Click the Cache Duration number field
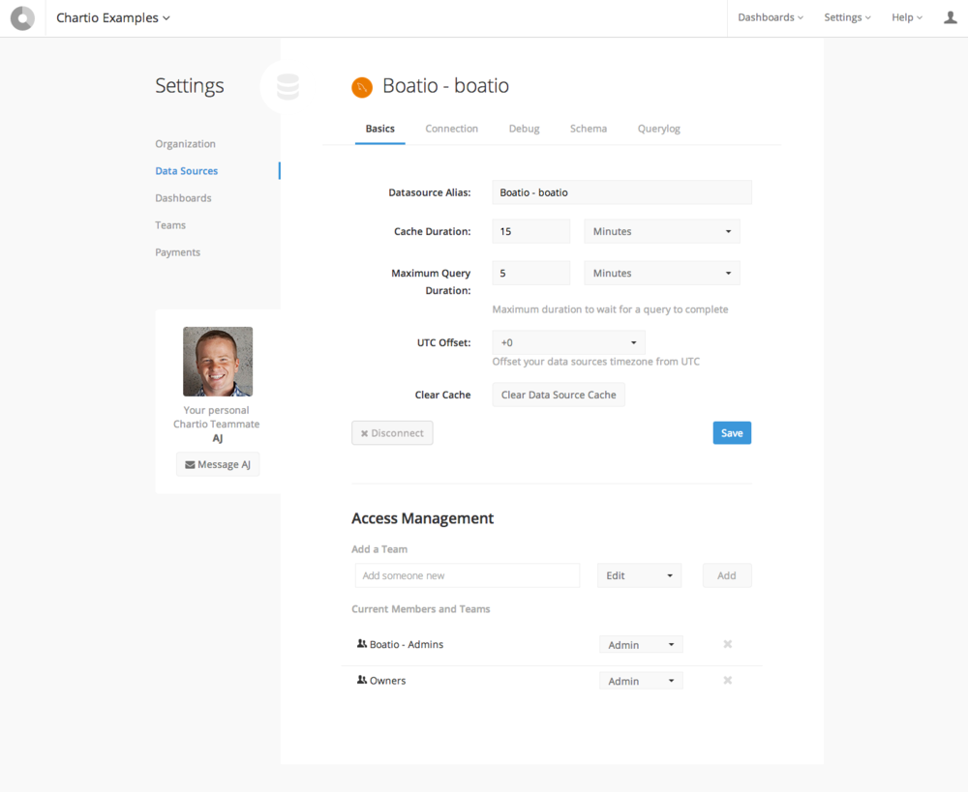The width and height of the screenshot is (968, 792). 530,231
